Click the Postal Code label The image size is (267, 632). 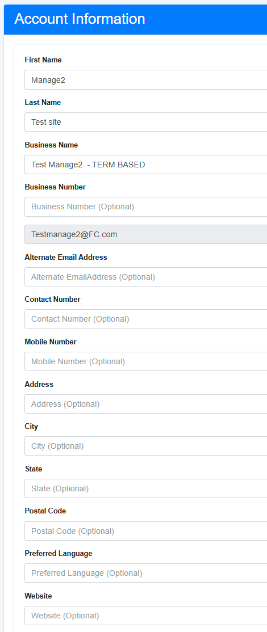click(x=45, y=511)
